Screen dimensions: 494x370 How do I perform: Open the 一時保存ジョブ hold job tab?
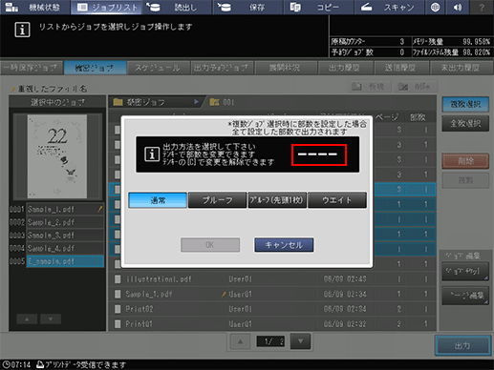click(32, 68)
